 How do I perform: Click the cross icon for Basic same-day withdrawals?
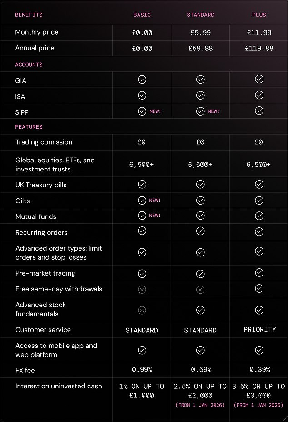142,289
